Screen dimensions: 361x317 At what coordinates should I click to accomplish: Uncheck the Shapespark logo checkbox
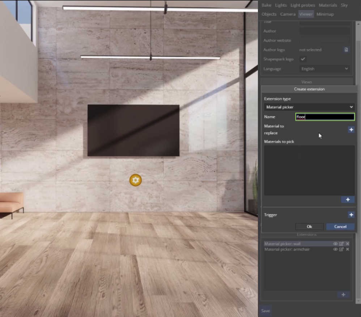coord(303,59)
